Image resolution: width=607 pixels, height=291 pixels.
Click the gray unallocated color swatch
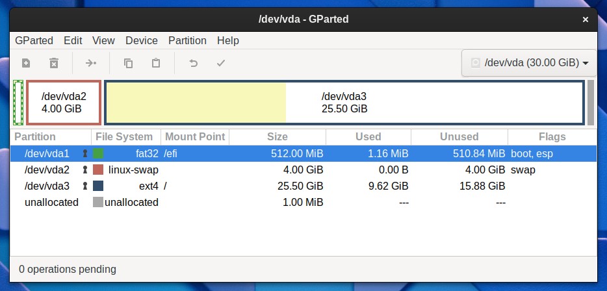tap(98, 203)
